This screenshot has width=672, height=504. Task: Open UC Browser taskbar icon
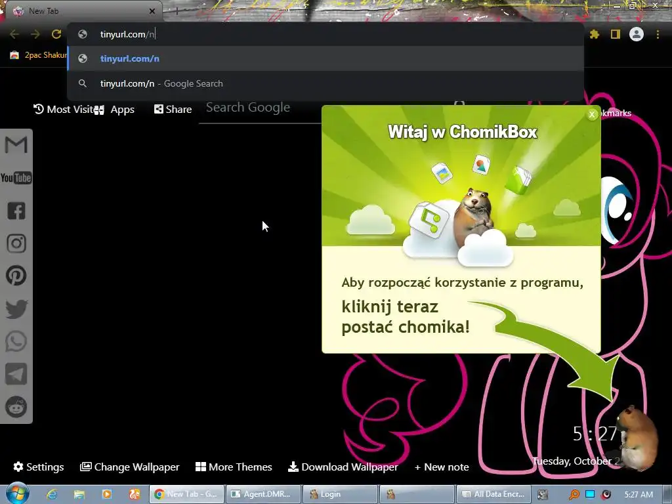pyautogui.click(x=134, y=494)
